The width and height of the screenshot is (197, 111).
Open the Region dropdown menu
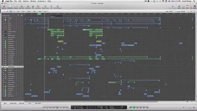30,11
